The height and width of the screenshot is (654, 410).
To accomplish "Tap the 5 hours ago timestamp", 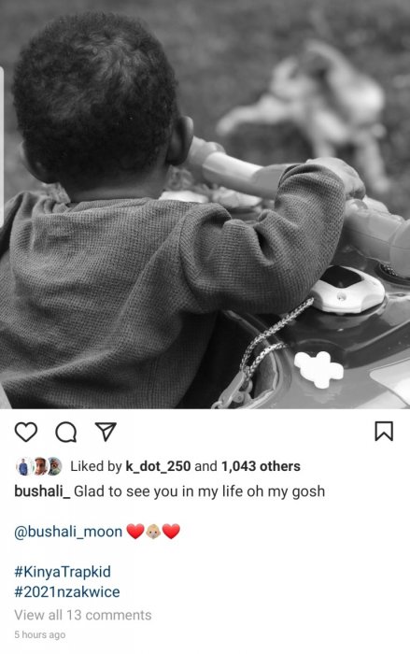I will pyautogui.click(x=40, y=634).
